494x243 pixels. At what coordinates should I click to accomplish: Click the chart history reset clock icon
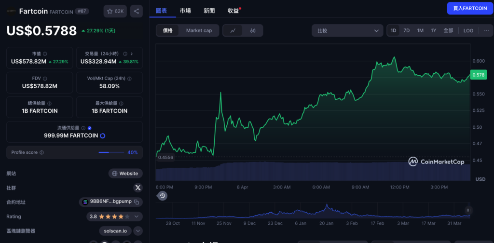(x=163, y=196)
